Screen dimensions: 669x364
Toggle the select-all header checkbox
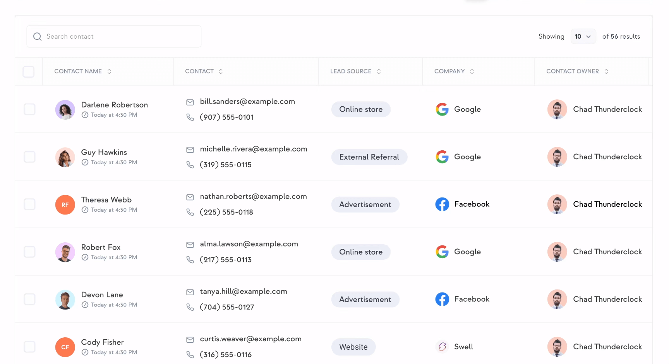pos(29,71)
